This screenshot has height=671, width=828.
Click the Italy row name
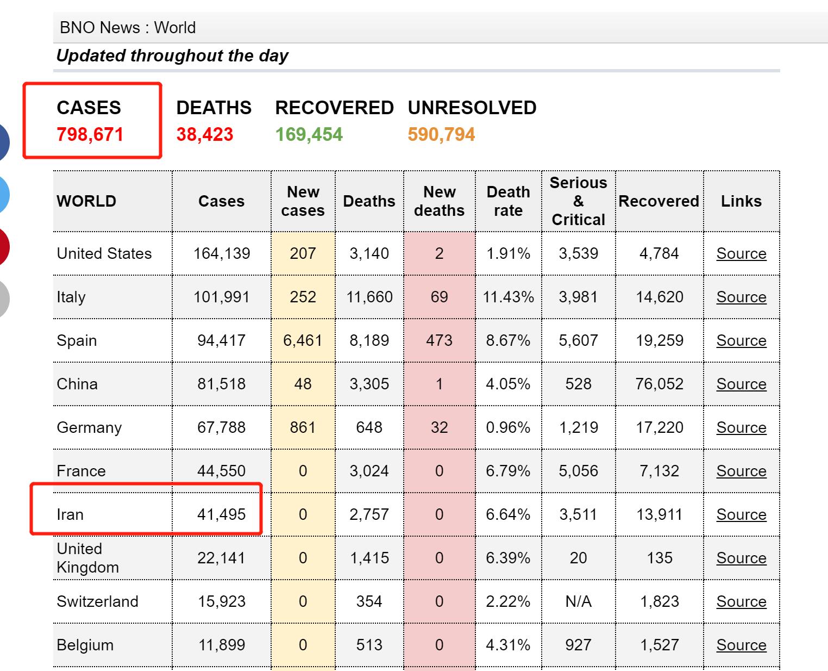[x=71, y=297]
